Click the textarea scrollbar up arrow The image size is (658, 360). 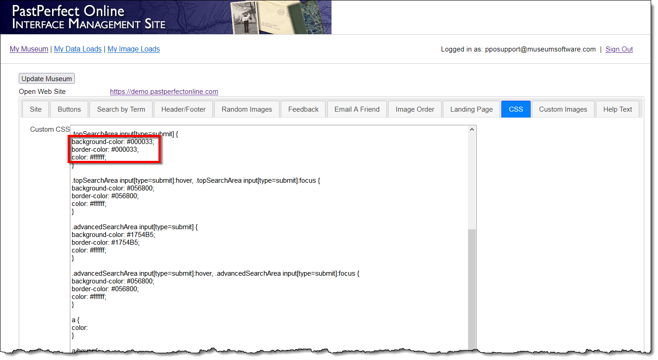point(472,130)
